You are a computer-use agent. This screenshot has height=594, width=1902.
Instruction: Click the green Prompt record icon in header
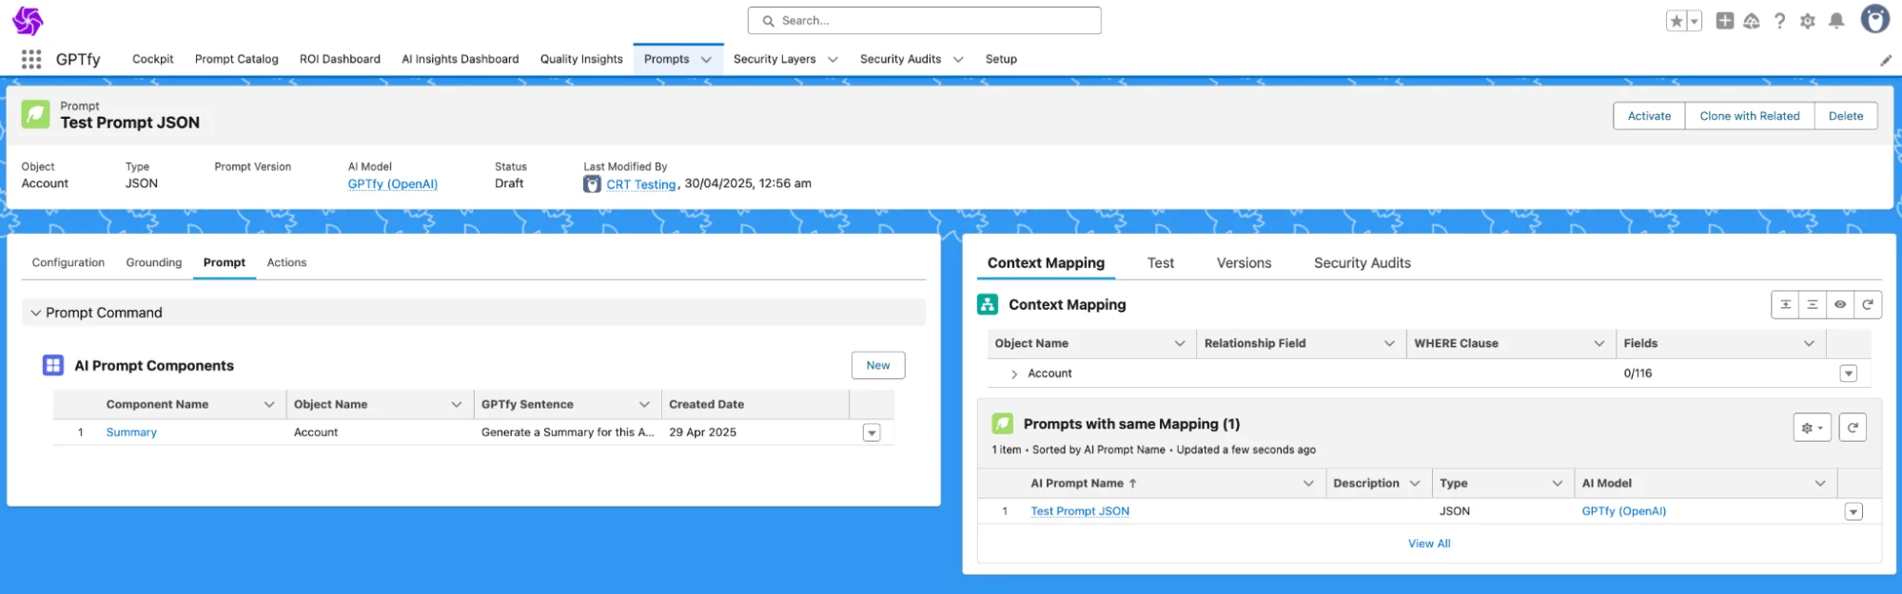(36, 114)
